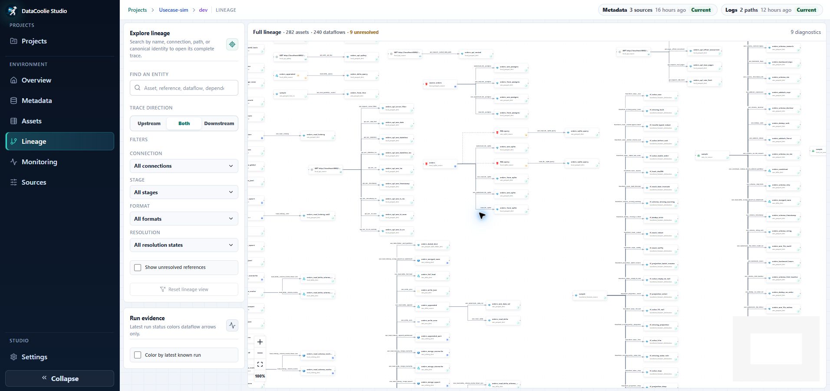Click Reset lineage view button
The height and width of the screenshot is (391, 830).
(184, 289)
